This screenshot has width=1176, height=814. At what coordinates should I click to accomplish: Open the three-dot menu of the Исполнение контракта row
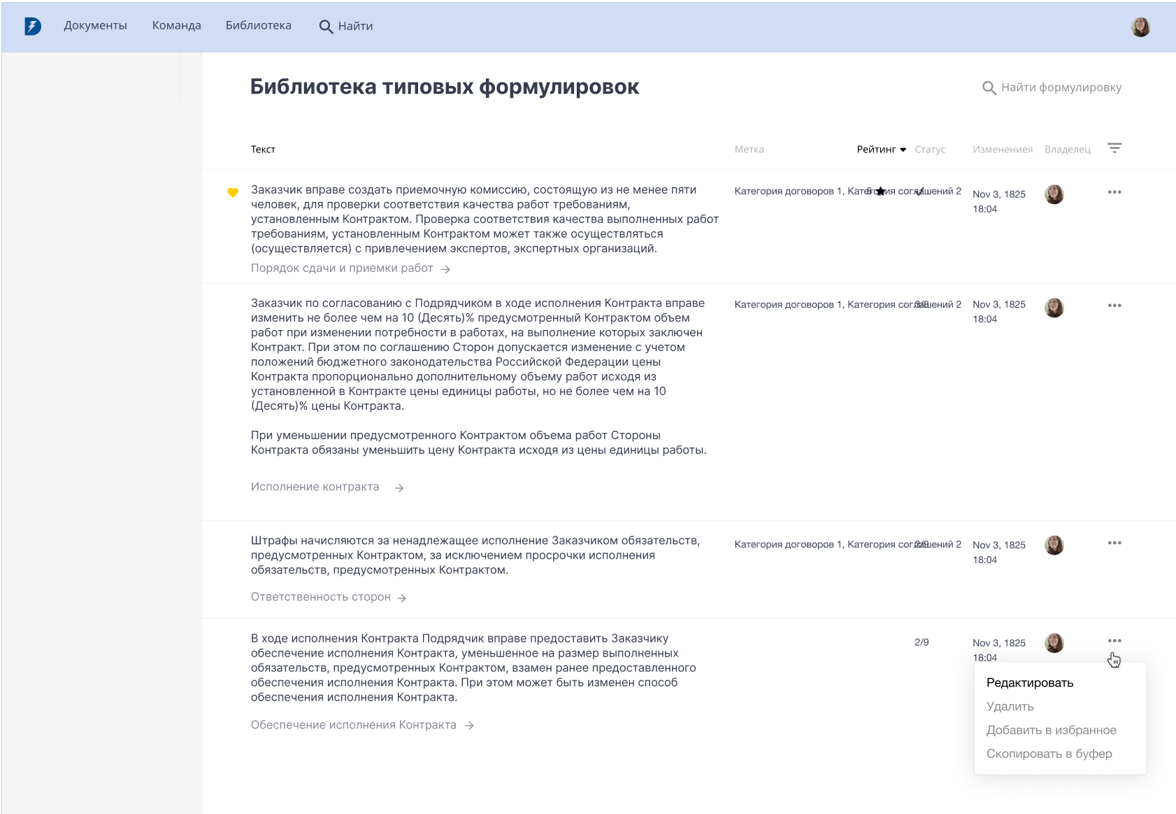1115,306
